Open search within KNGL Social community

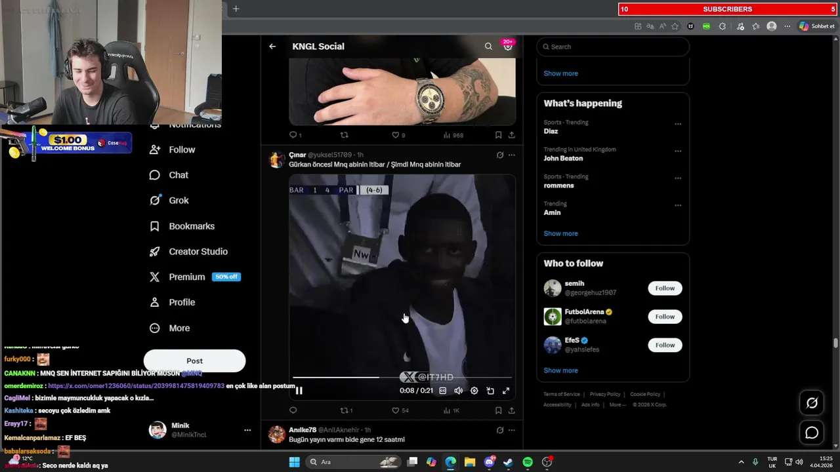coord(488,47)
